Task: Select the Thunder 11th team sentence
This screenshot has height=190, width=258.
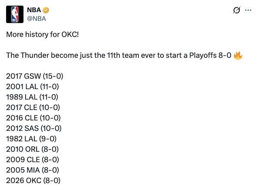Action: pos(119,55)
